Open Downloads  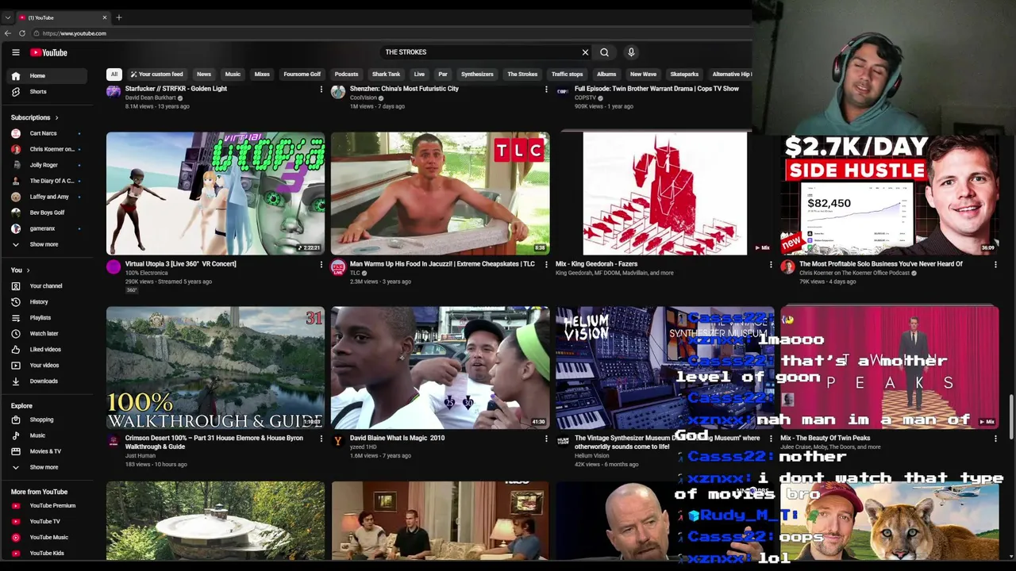point(48,381)
